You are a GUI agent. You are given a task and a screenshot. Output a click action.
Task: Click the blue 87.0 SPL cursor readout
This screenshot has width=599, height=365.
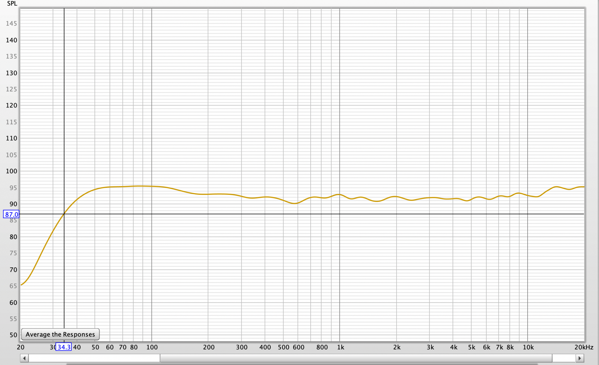[x=11, y=214]
